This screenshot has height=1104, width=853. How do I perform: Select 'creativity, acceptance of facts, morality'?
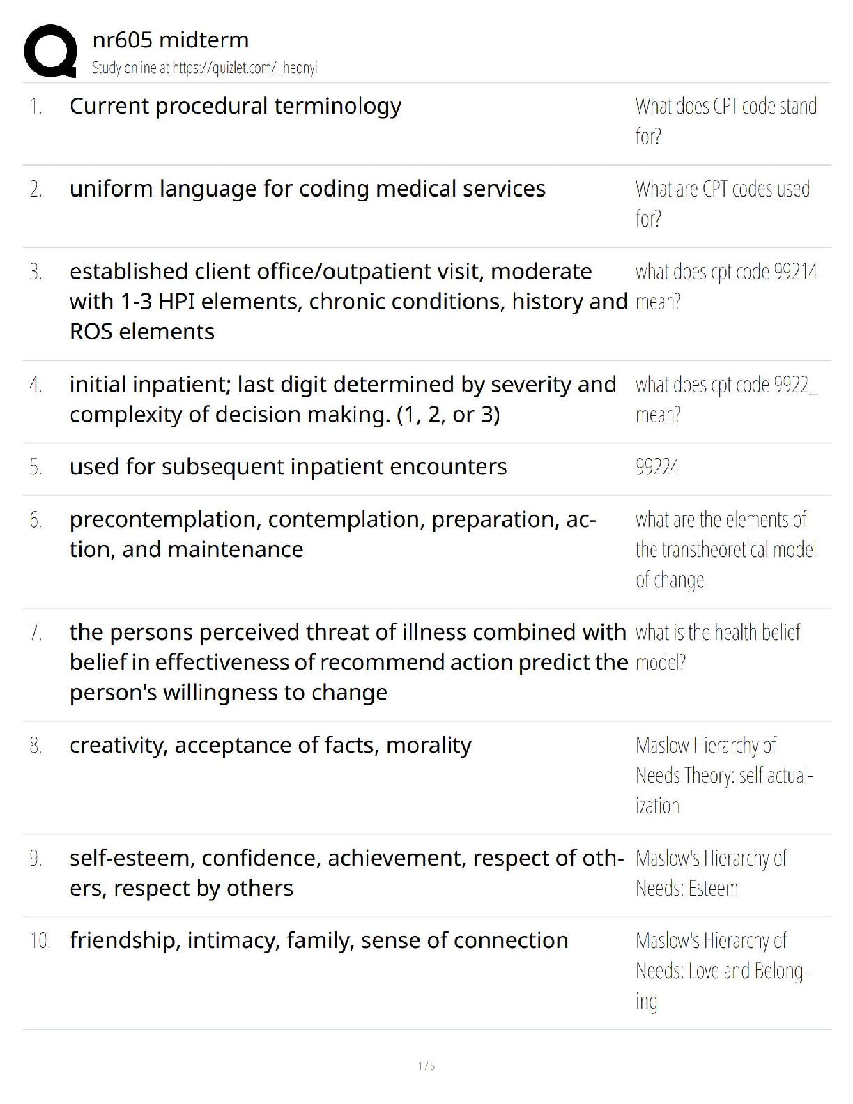270,745
